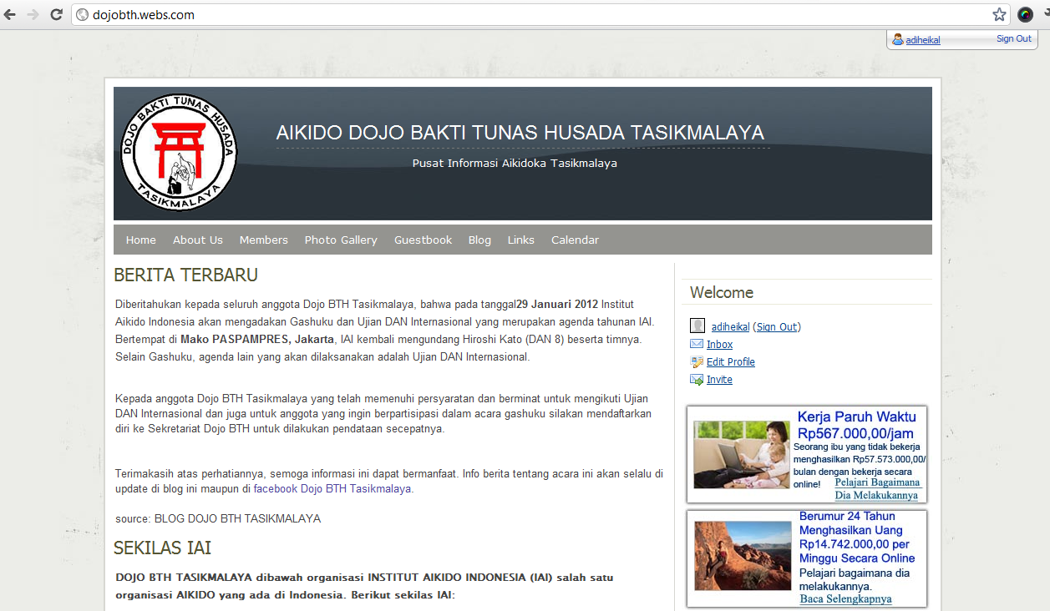Open the Edit Profile link
This screenshot has height=611, width=1050.
tap(731, 362)
